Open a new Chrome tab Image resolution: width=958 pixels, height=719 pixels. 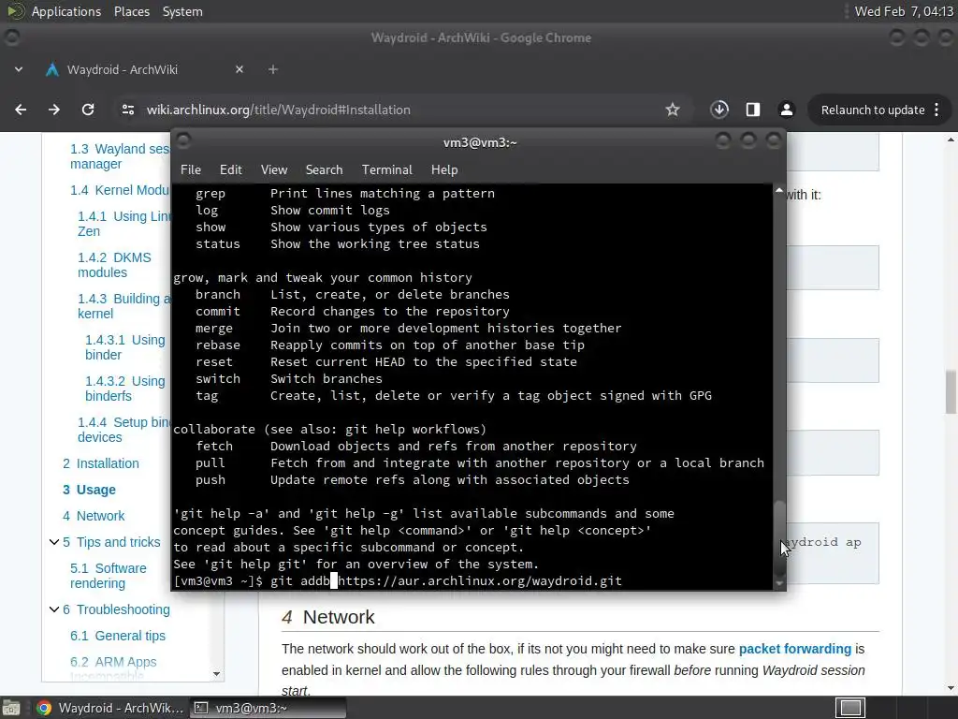coord(273,69)
